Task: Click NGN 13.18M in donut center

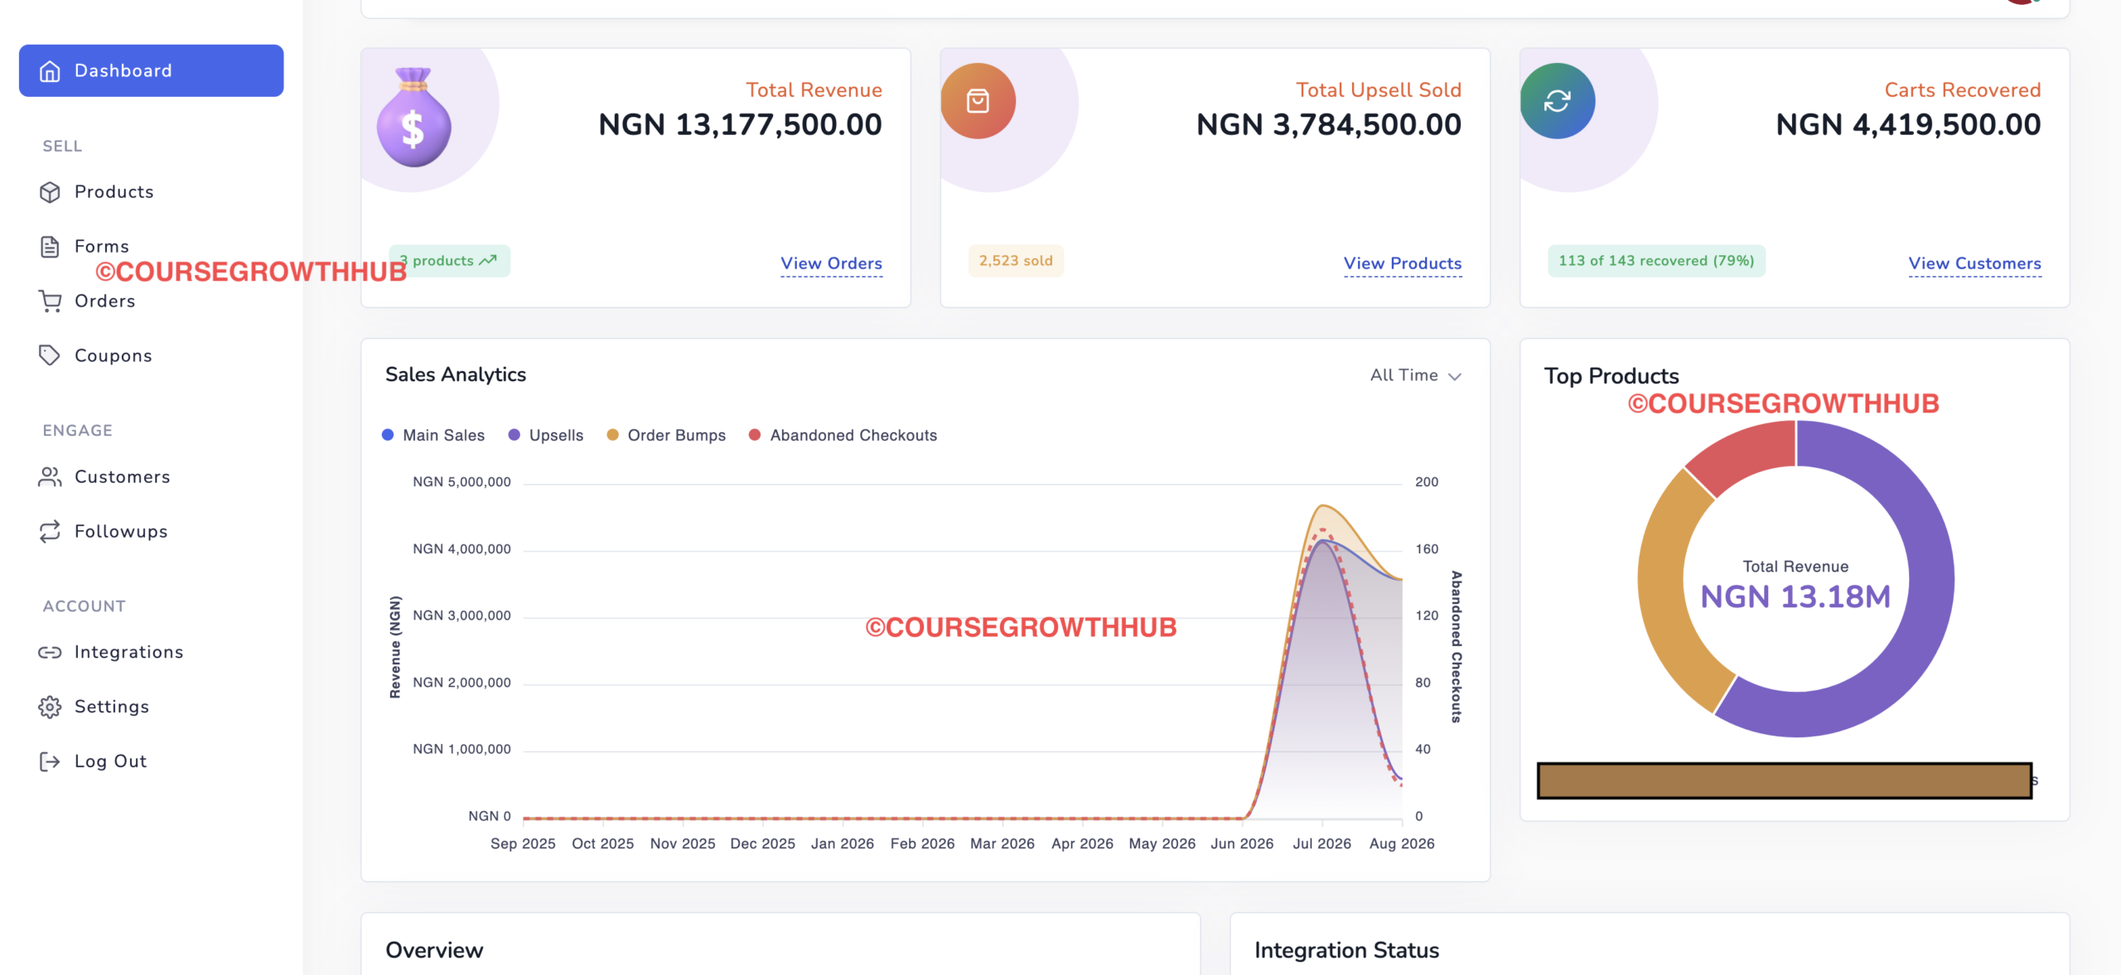Action: [1795, 597]
